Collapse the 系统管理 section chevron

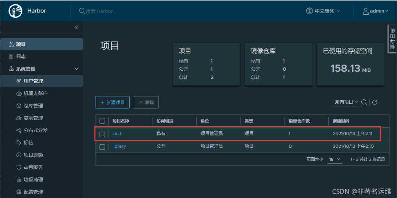pyautogui.click(x=76, y=69)
